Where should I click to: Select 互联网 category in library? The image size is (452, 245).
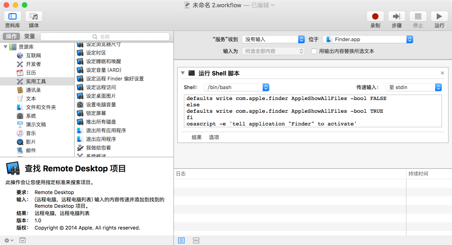click(x=33, y=55)
